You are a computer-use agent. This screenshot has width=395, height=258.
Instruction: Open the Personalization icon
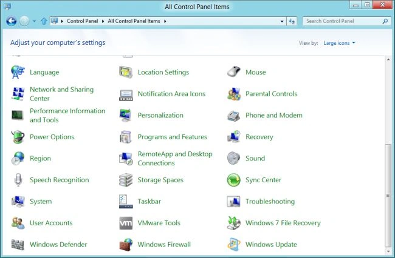[126, 116]
